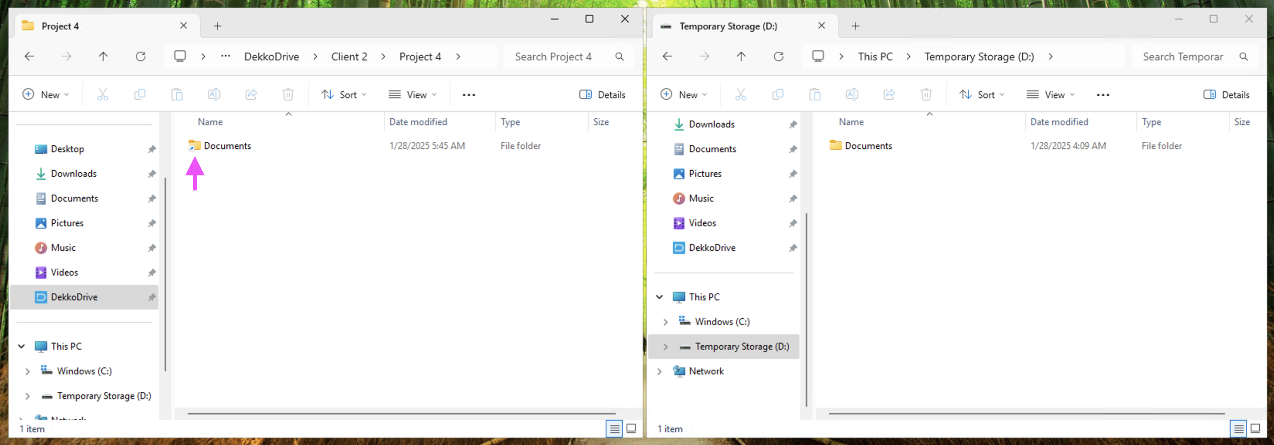Viewport: 1274px width, 445px height.
Task: Toggle Details pane in Project 4 window
Action: (602, 94)
